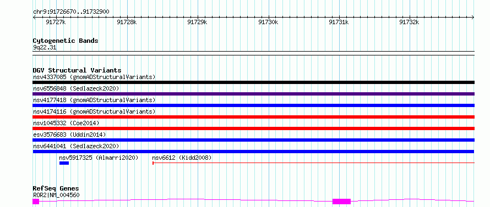
Task: Click the chr9:91726670..91732900 coordinate label
Action: (71, 12)
